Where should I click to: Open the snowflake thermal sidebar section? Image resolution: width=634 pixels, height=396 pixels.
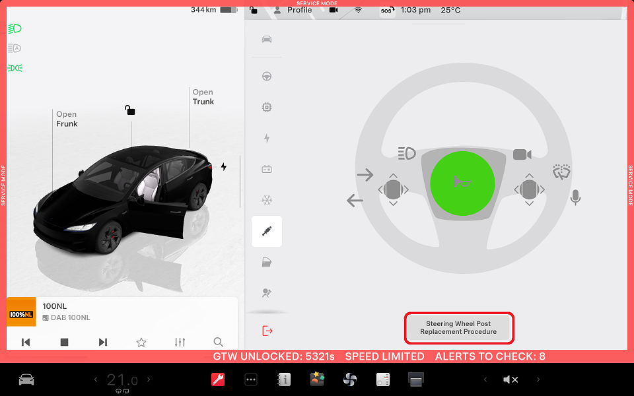pyautogui.click(x=267, y=200)
